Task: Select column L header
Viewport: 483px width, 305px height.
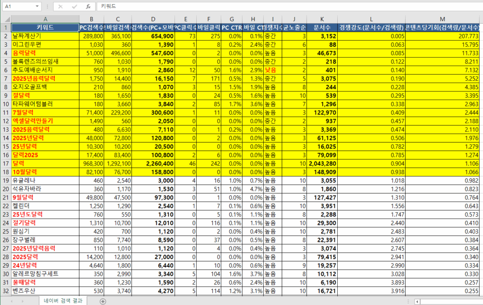Action: (x=371, y=19)
